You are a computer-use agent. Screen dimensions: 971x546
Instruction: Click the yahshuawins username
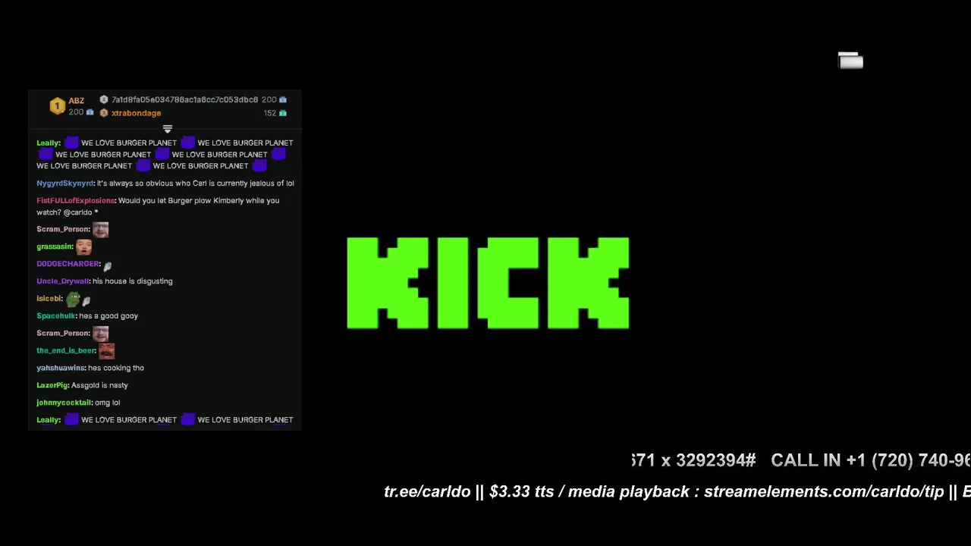click(61, 368)
